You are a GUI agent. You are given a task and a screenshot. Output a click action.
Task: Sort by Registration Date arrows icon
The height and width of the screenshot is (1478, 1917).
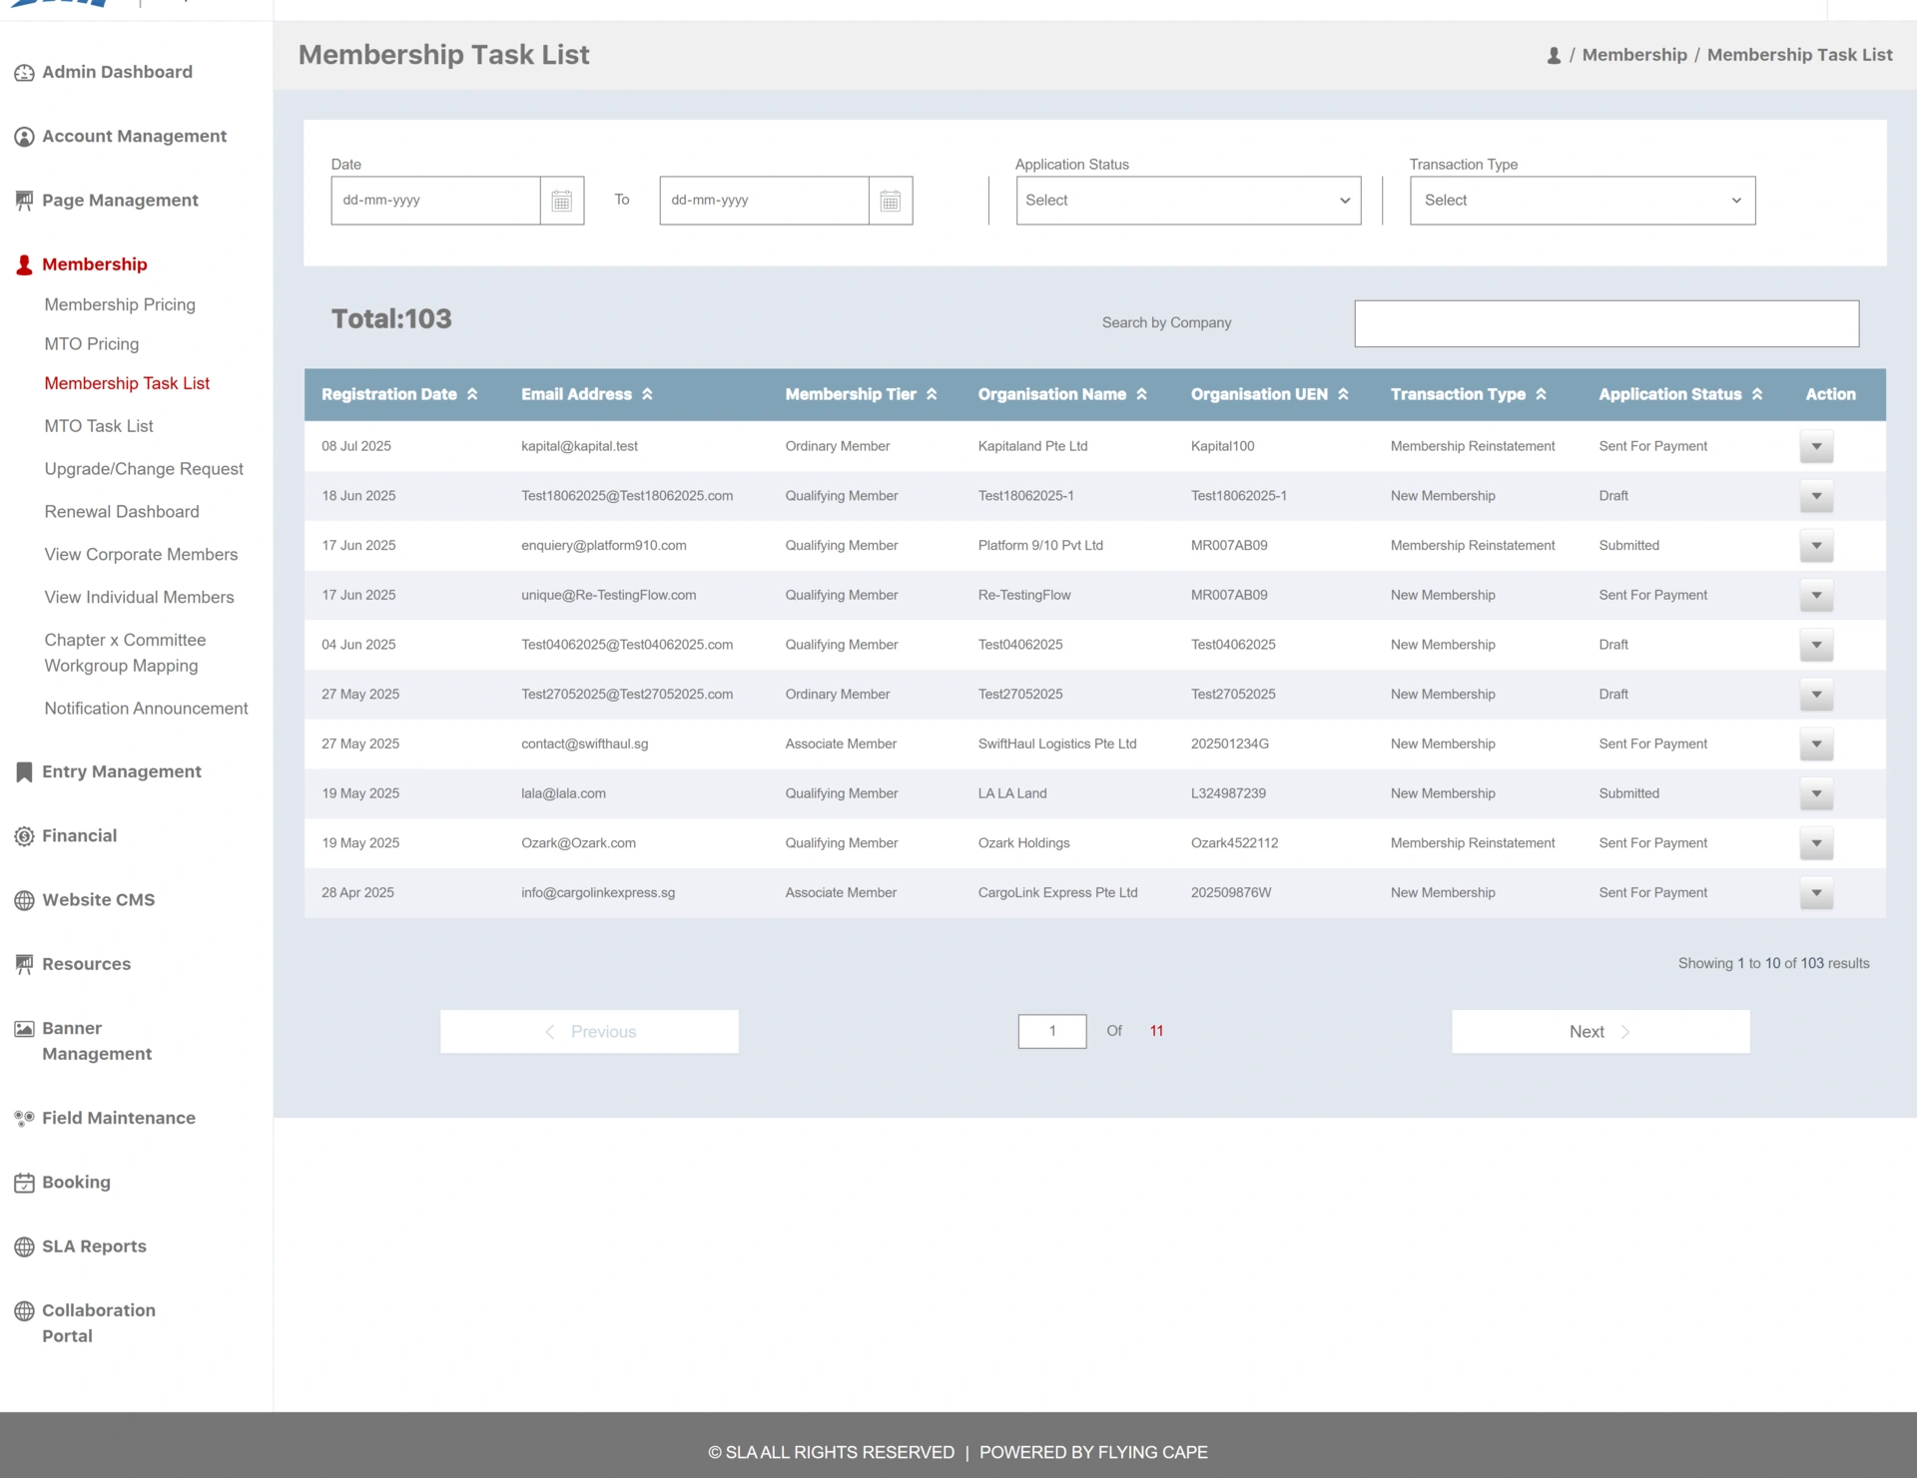click(x=472, y=394)
